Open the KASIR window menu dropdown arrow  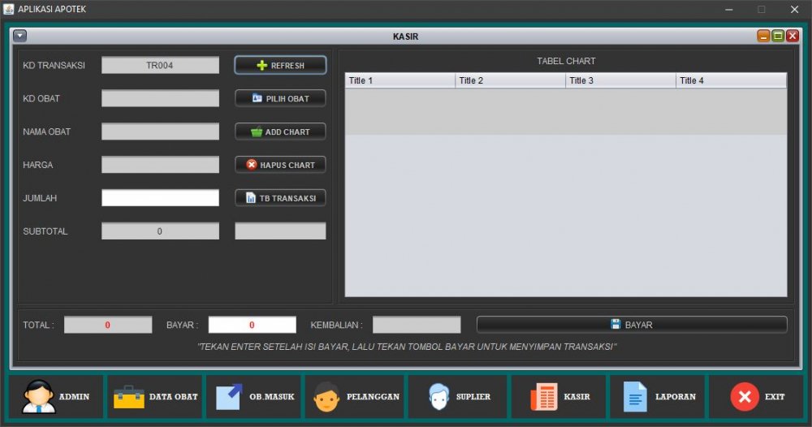[x=20, y=36]
